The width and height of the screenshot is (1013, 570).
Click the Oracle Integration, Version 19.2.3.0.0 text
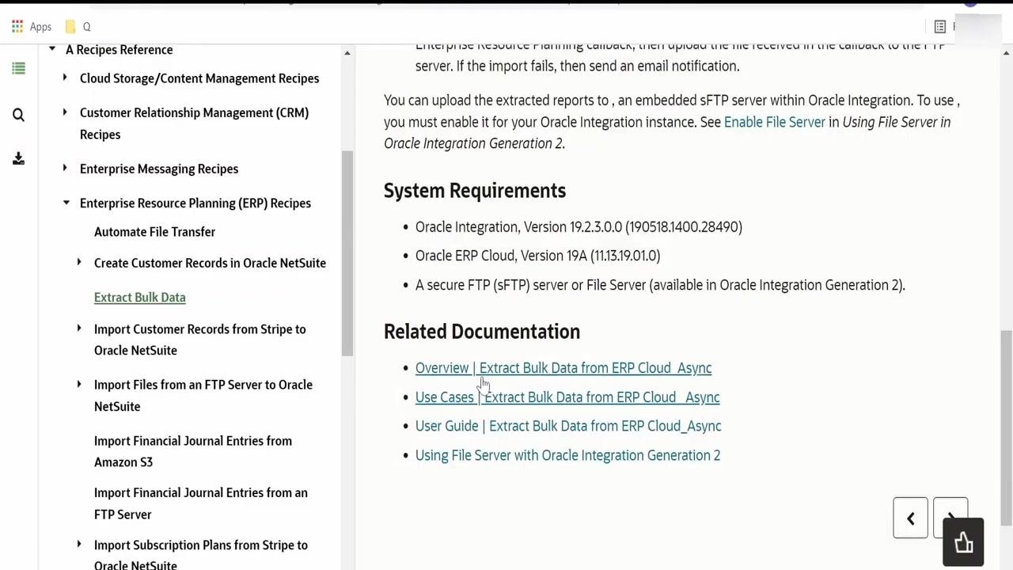click(579, 227)
